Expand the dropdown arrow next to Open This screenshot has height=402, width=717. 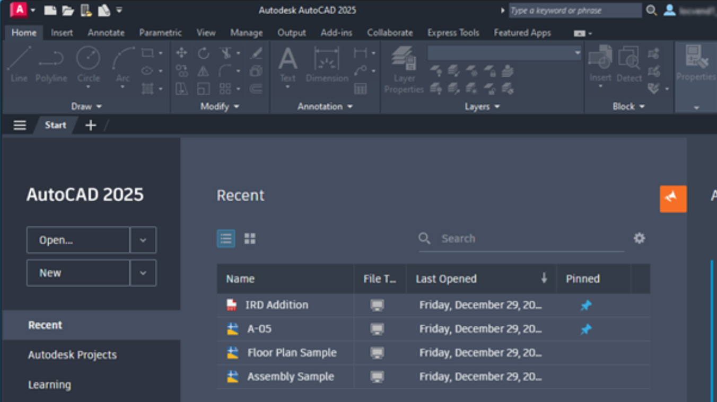click(x=143, y=240)
